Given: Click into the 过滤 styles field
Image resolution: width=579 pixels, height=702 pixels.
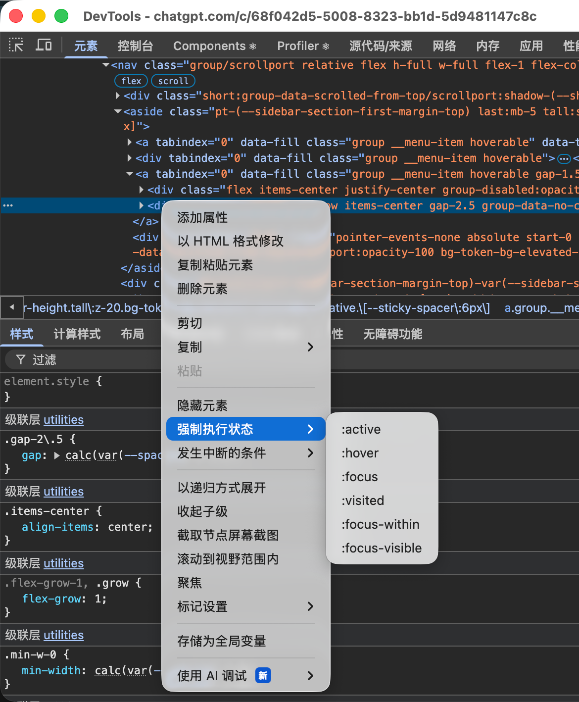Looking at the screenshot, I should coord(89,359).
